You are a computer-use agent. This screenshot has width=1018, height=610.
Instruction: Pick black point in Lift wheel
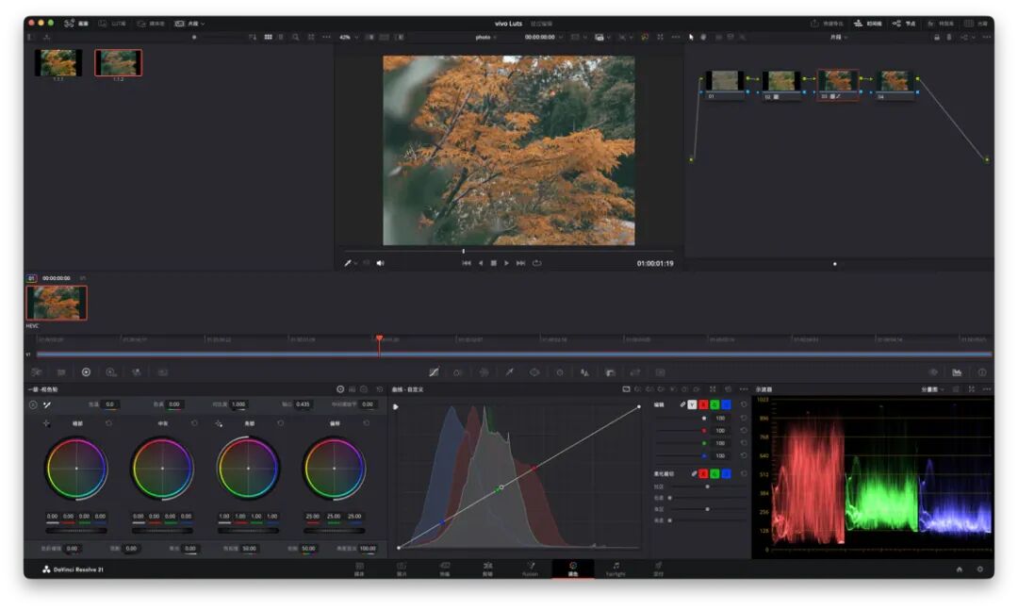pyautogui.click(x=47, y=423)
